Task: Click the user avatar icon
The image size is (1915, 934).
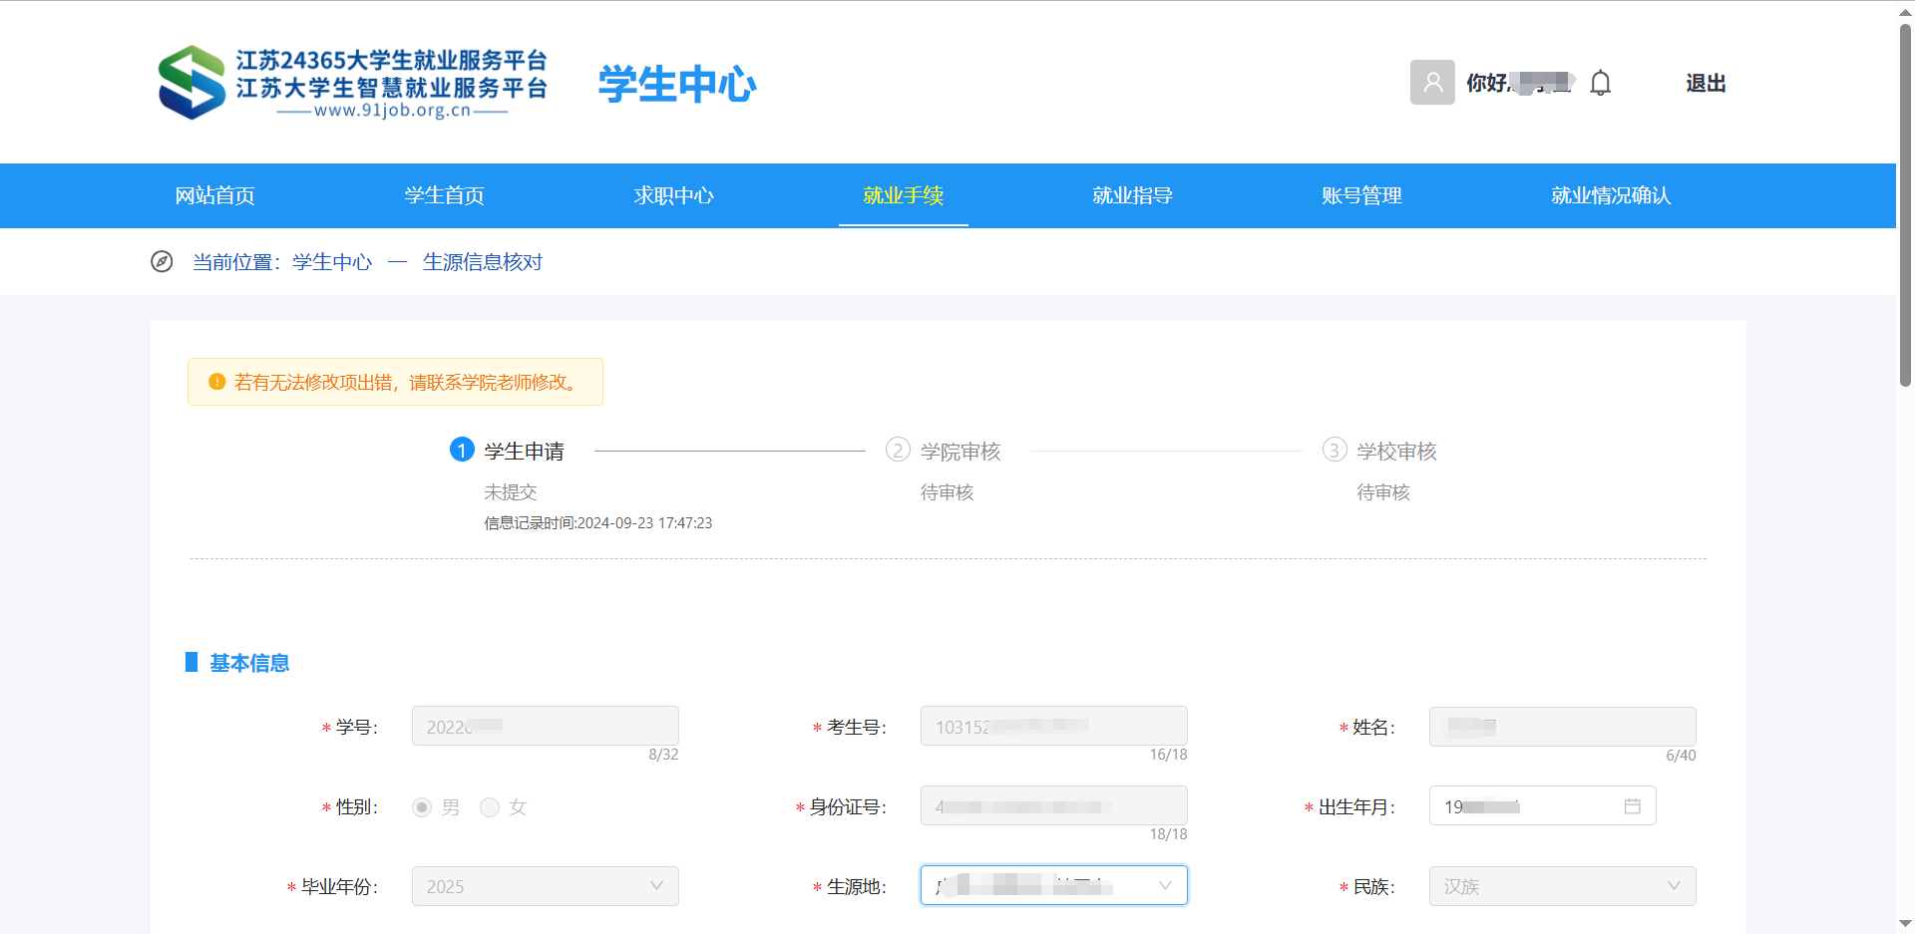Action: 1432,82
